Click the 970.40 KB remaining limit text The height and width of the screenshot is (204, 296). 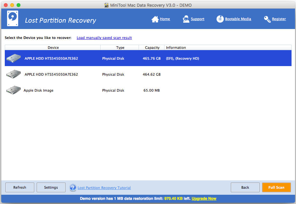173,199
